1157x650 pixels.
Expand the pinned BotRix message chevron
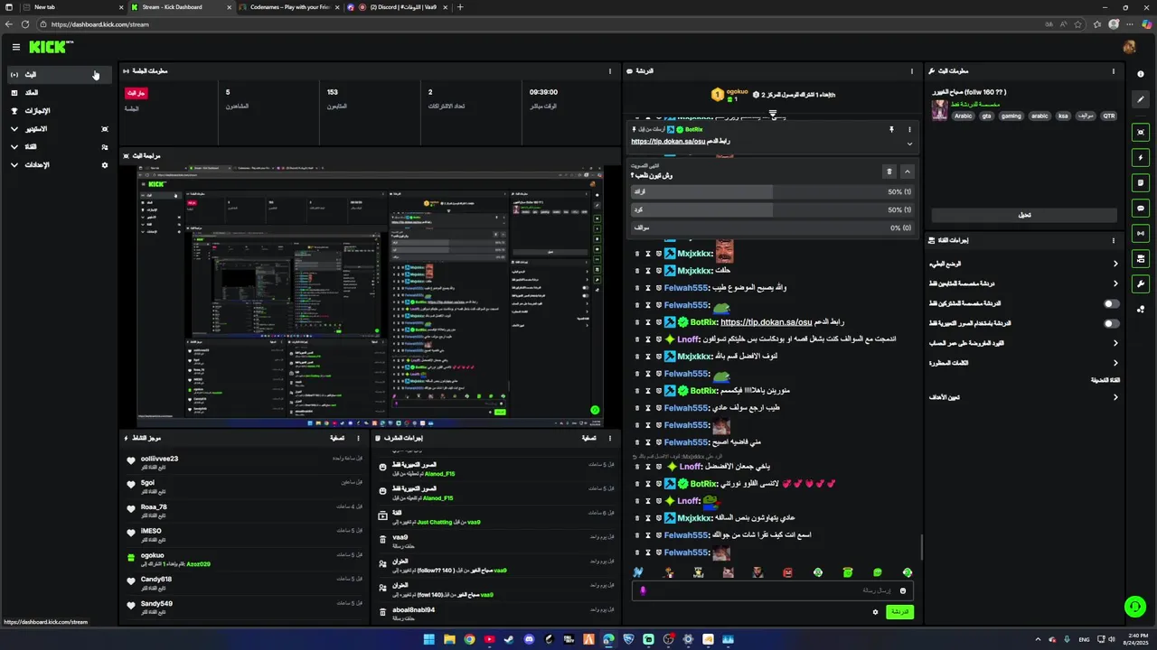909,144
